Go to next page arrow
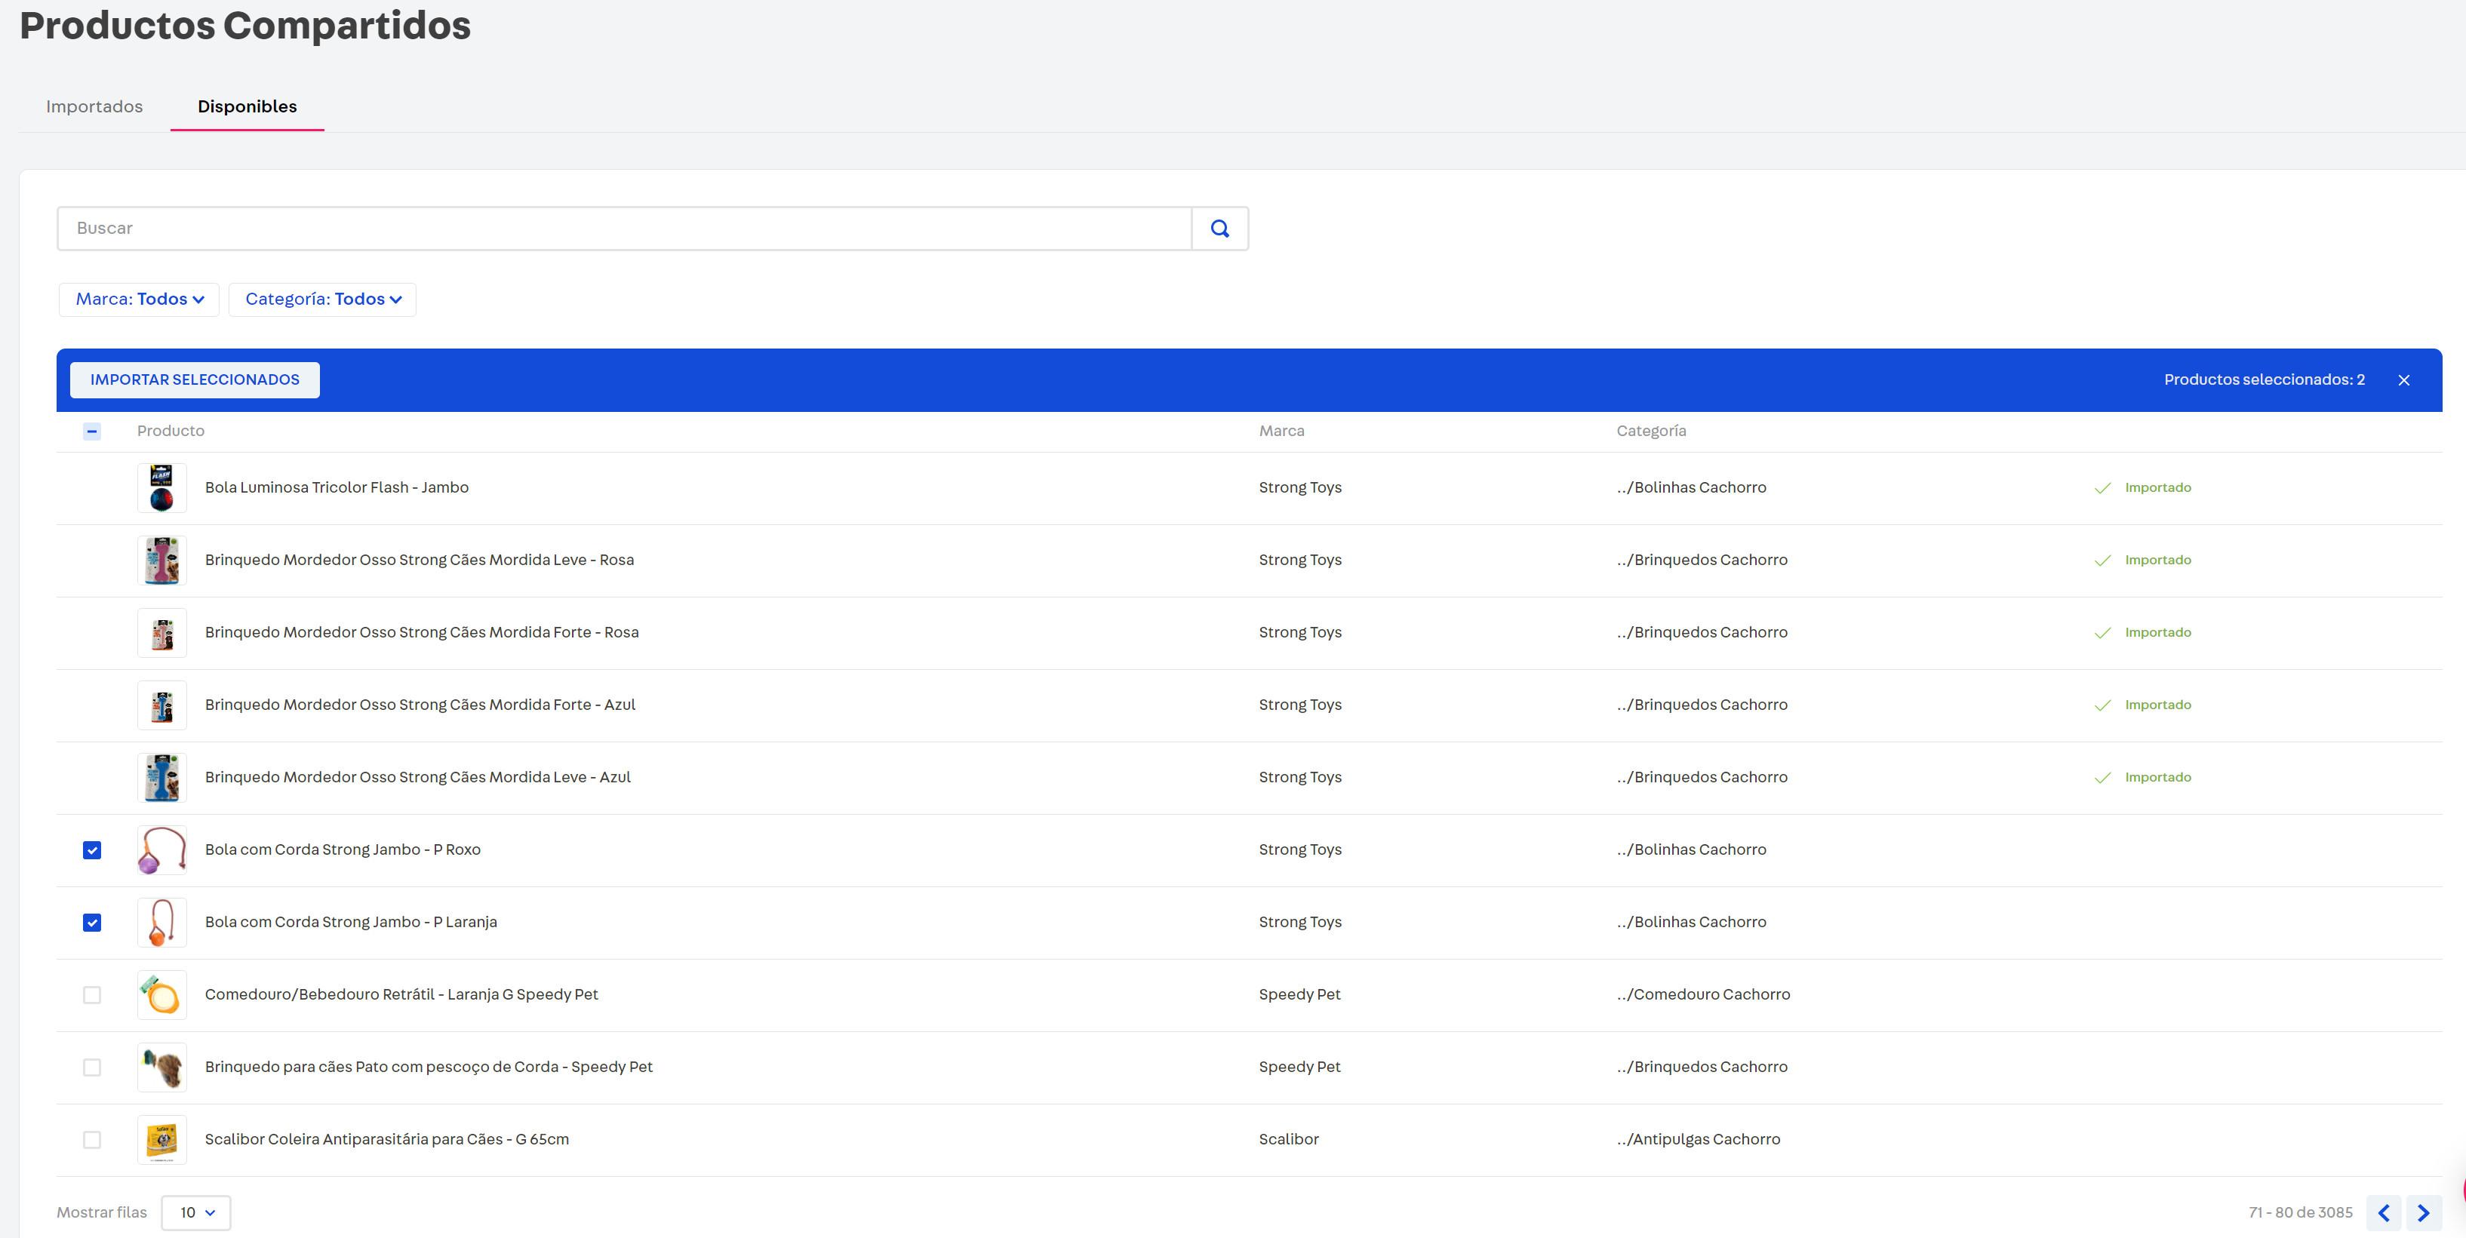The height and width of the screenshot is (1238, 2466). tap(2423, 1213)
